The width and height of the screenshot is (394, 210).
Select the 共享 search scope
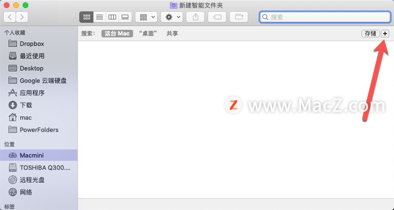tap(172, 34)
